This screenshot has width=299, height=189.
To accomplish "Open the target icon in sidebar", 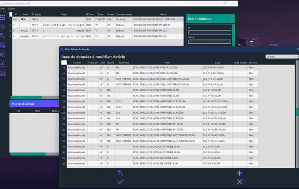I will [2, 27].
